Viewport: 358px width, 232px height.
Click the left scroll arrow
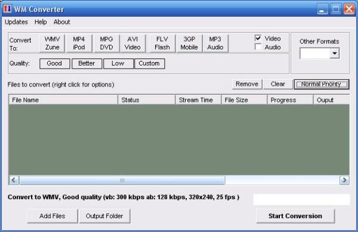tap(14, 180)
